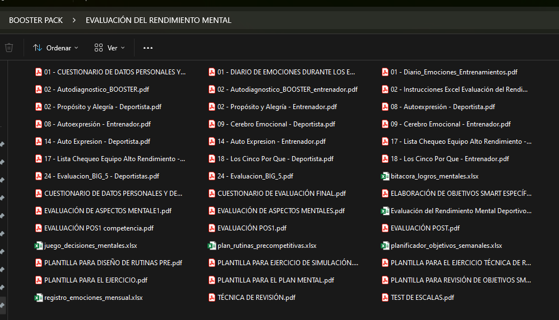Click Excel icon of plan_rutinas_precompetitivas.xlsx

pos(212,246)
